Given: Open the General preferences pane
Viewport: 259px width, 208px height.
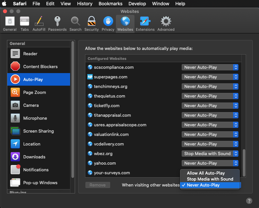Looking at the screenshot, I should [10, 24].
